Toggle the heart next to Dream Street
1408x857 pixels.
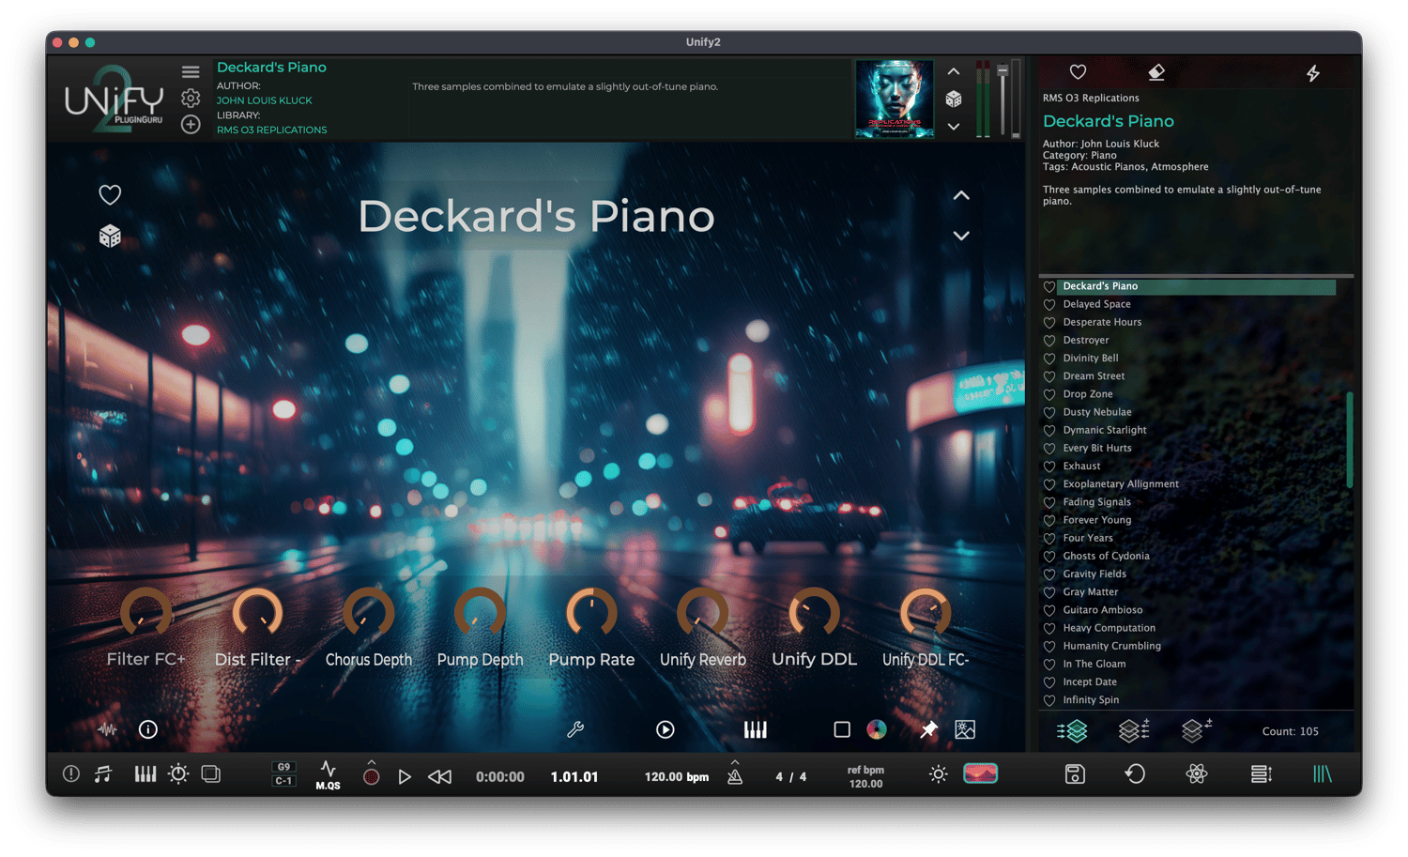click(1049, 376)
